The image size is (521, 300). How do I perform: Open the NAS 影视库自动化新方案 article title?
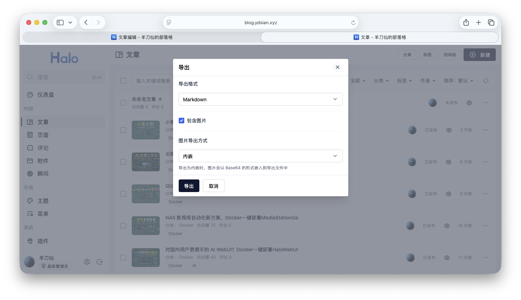coord(232,218)
